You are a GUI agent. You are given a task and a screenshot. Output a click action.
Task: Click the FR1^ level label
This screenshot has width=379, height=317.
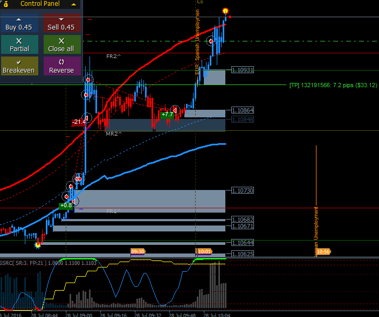[x=113, y=212]
